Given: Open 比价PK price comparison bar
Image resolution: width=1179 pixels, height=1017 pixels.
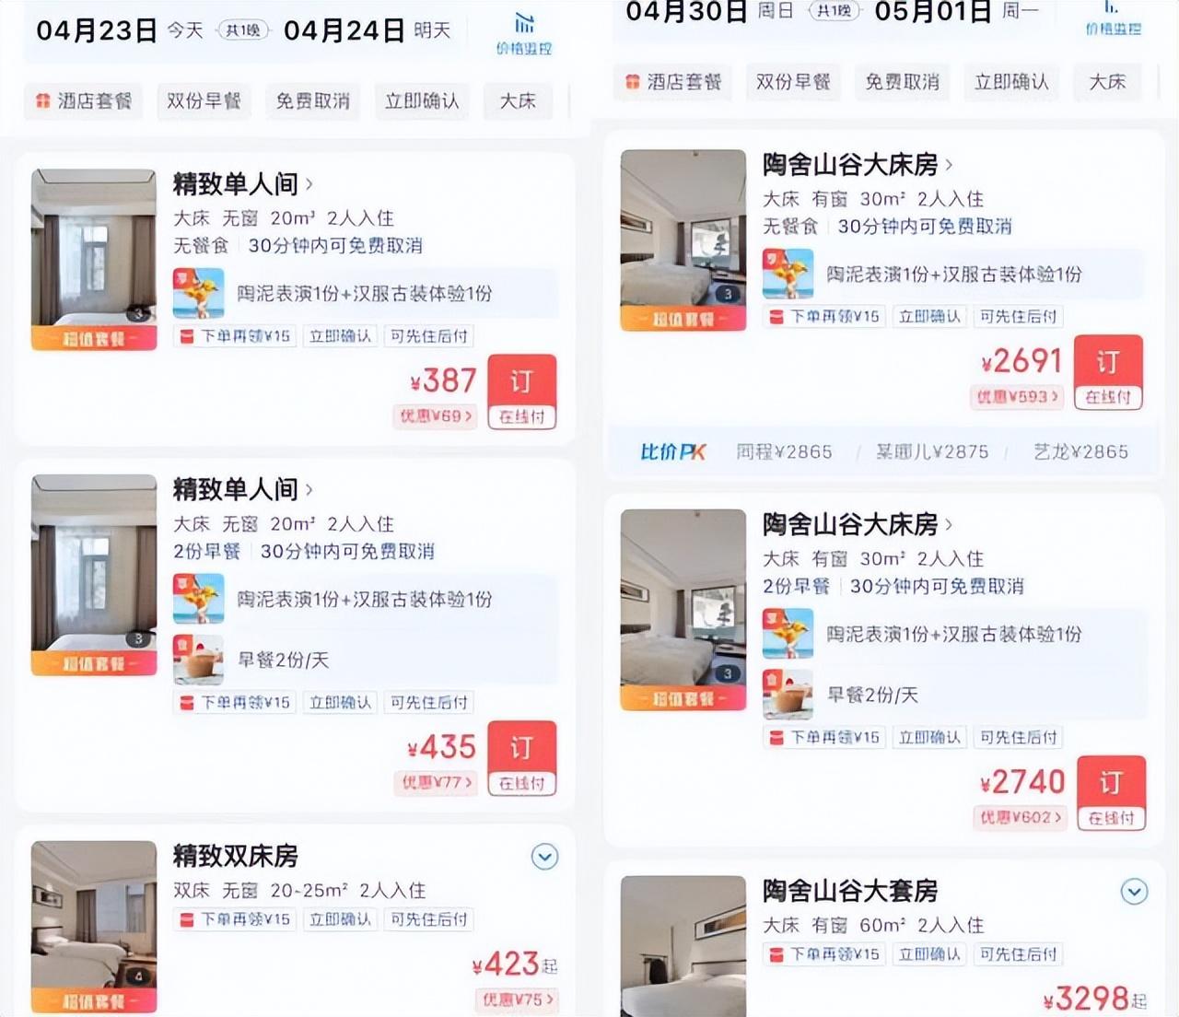Looking at the screenshot, I should point(882,451).
